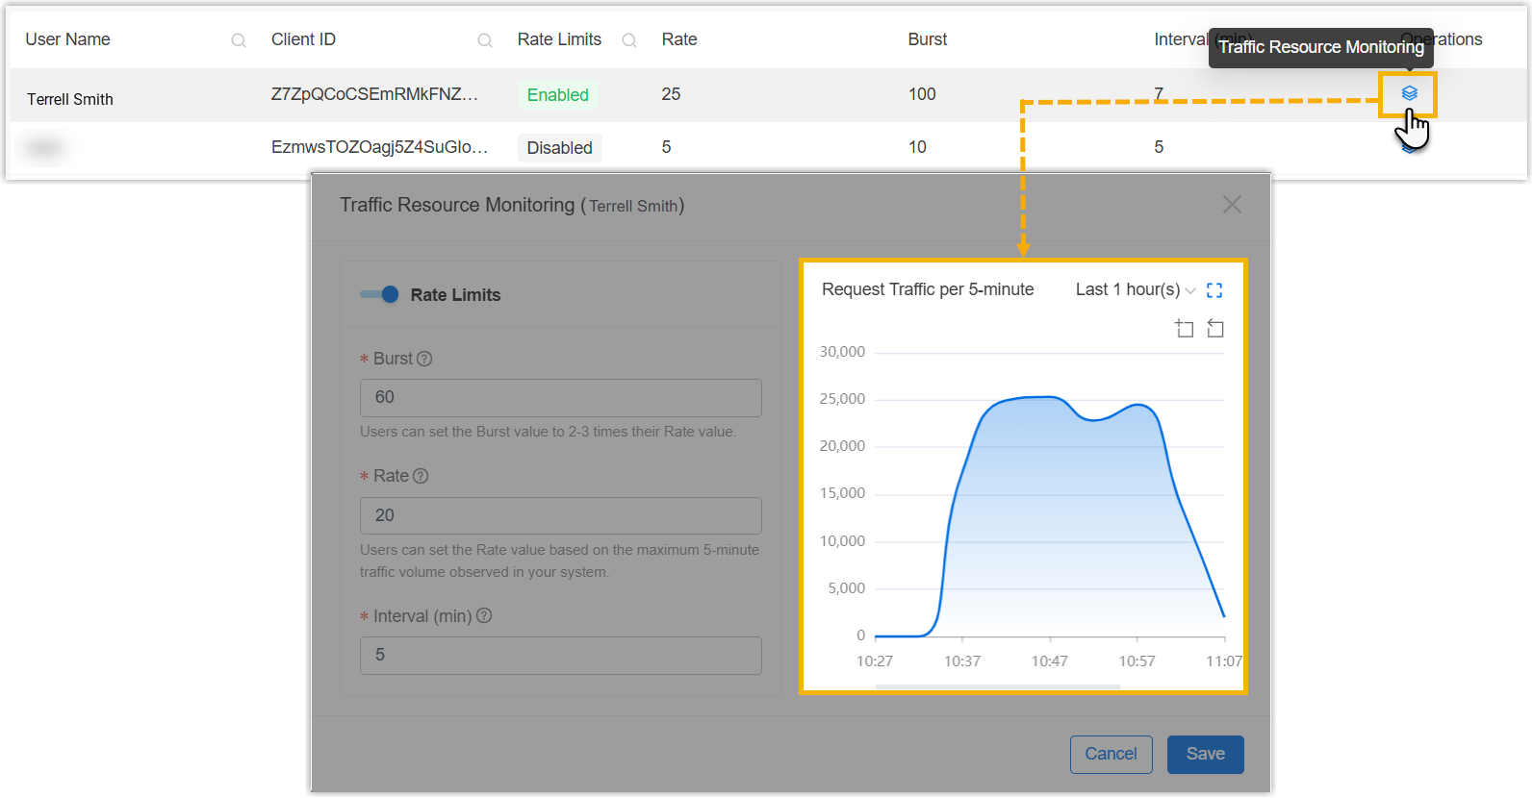The height and width of the screenshot is (798, 1533).
Task: Click search icon beside User Name column
Action: [239, 40]
